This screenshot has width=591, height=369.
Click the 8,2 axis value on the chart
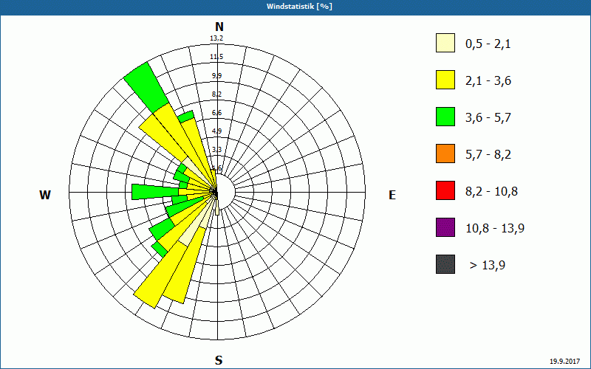coord(216,94)
